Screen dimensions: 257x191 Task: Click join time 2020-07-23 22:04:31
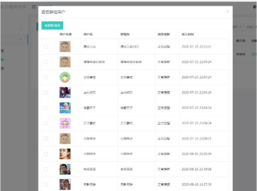tap(196, 139)
